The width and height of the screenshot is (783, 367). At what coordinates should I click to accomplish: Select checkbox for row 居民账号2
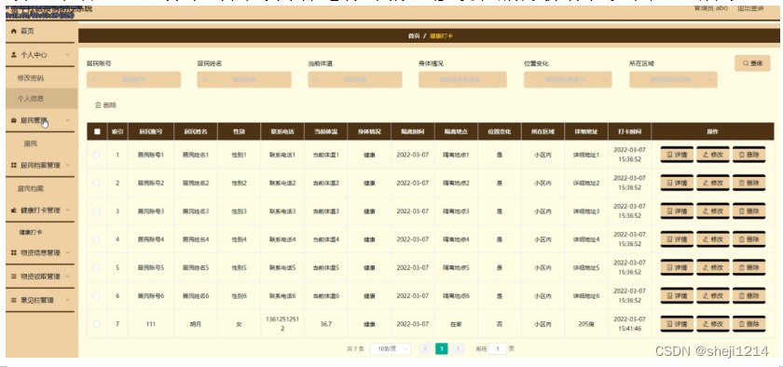[x=96, y=183]
